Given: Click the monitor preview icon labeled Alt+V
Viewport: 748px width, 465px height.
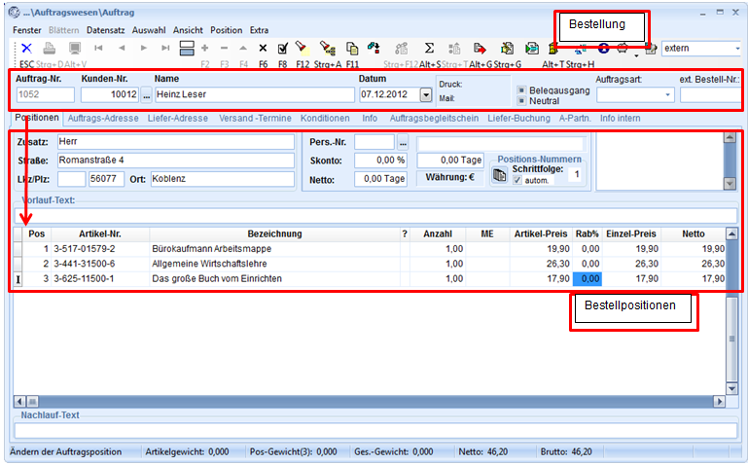Looking at the screenshot, I should tap(75, 49).
